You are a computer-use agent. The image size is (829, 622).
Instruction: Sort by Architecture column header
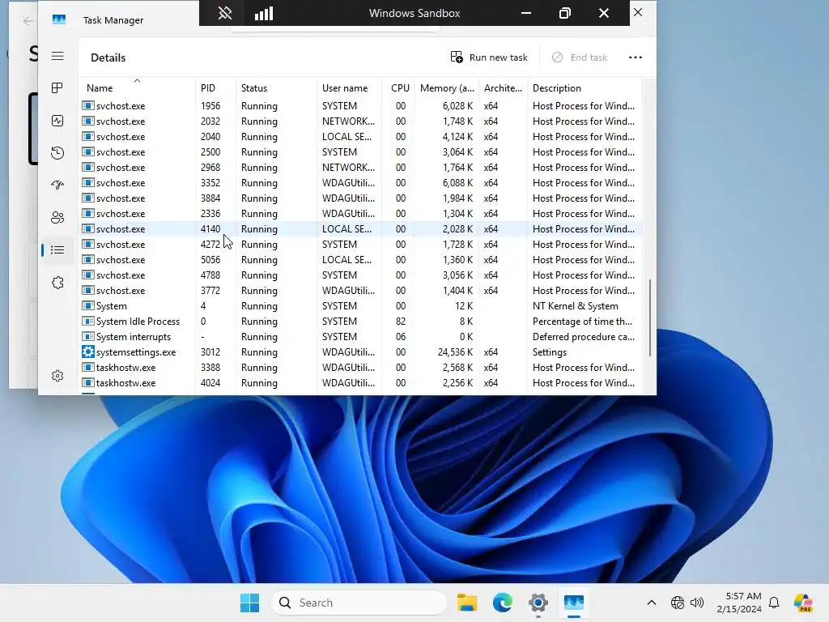point(503,88)
